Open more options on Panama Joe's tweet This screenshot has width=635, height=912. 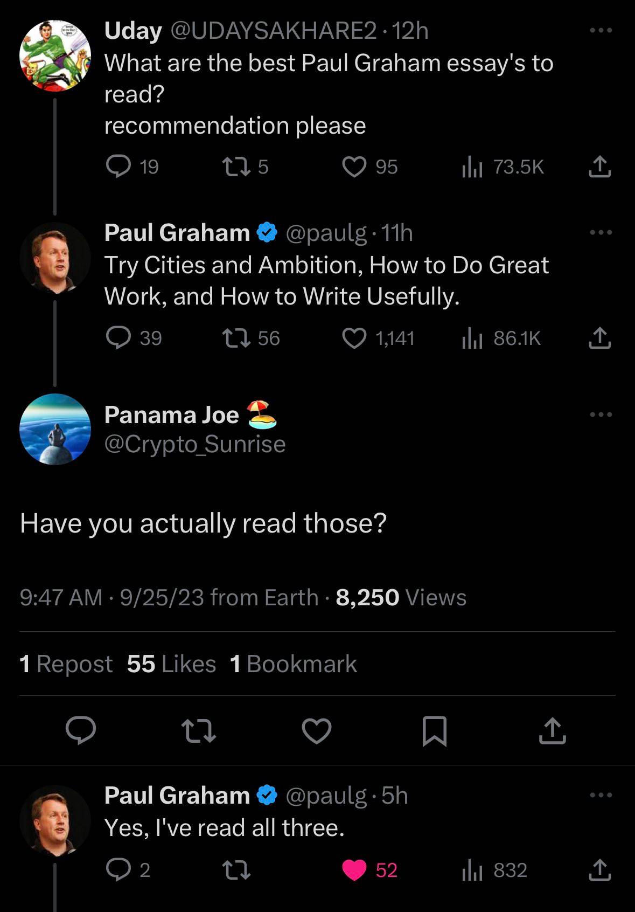601,414
